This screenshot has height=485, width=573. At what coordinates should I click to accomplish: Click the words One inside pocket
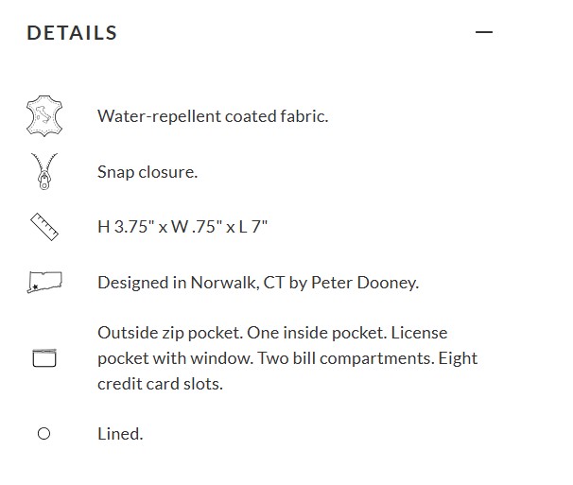pyautogui.click(x=321, y=333)
